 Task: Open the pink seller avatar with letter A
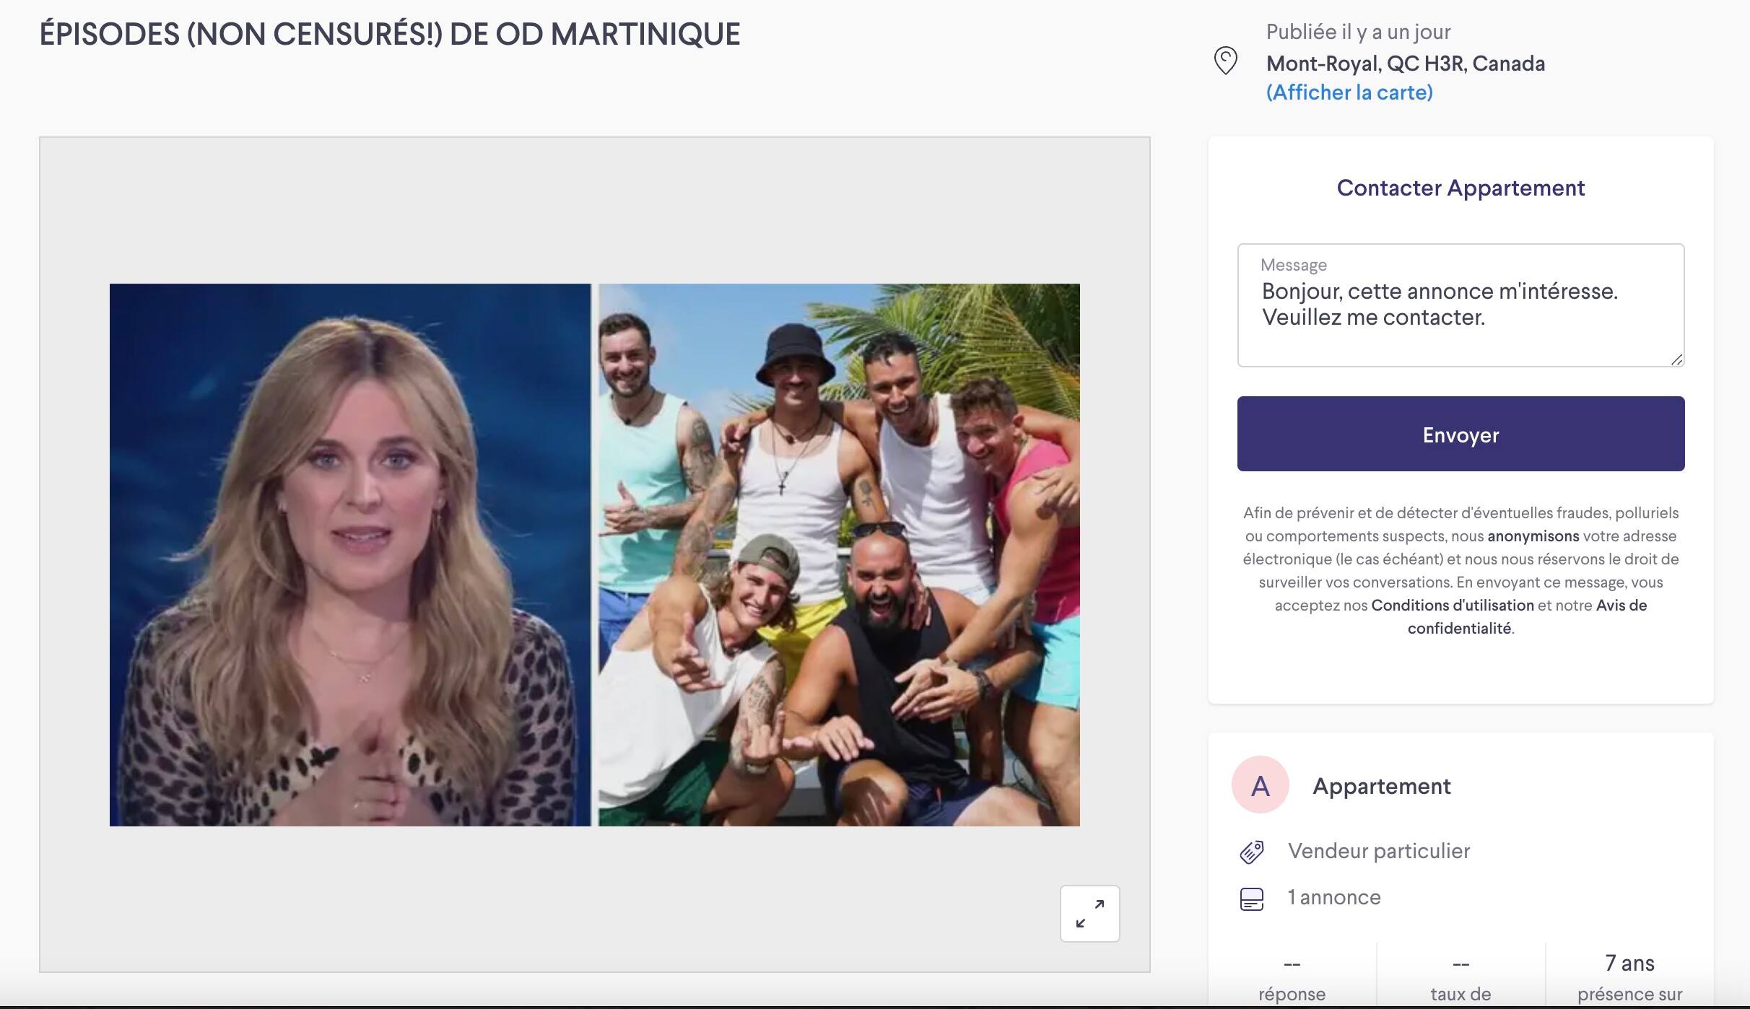pyautogui.click(x=1259, y=784)
